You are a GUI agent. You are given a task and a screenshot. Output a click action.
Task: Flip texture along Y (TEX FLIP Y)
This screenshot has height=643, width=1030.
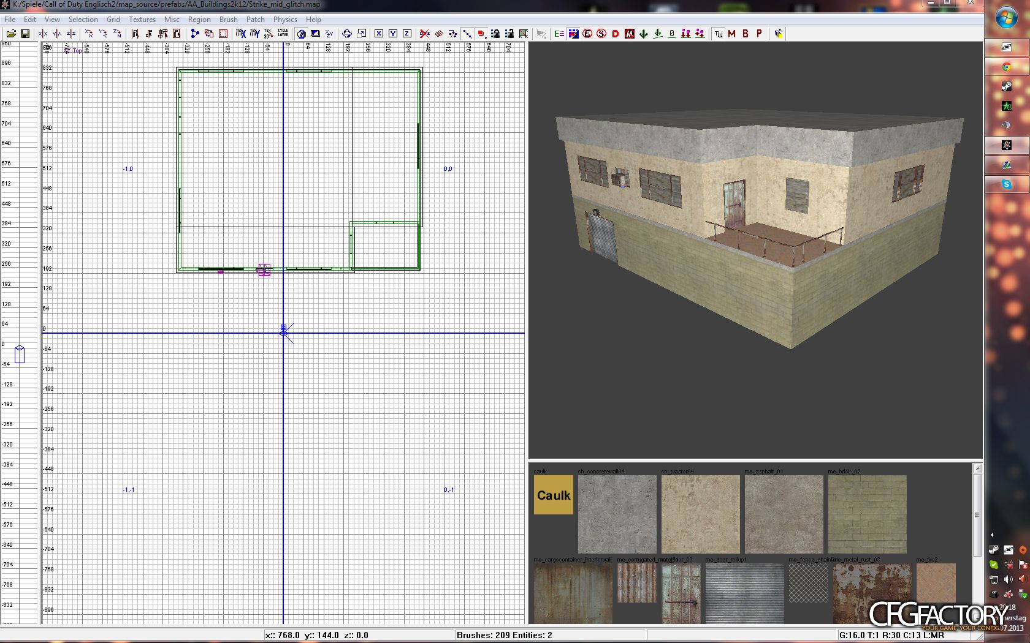(254, 34)
